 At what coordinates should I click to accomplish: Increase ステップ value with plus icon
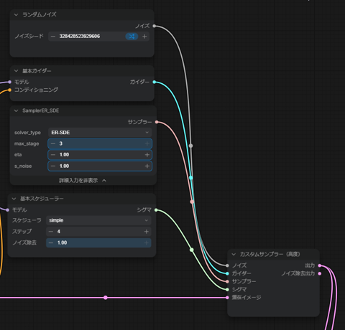[147, 232]
